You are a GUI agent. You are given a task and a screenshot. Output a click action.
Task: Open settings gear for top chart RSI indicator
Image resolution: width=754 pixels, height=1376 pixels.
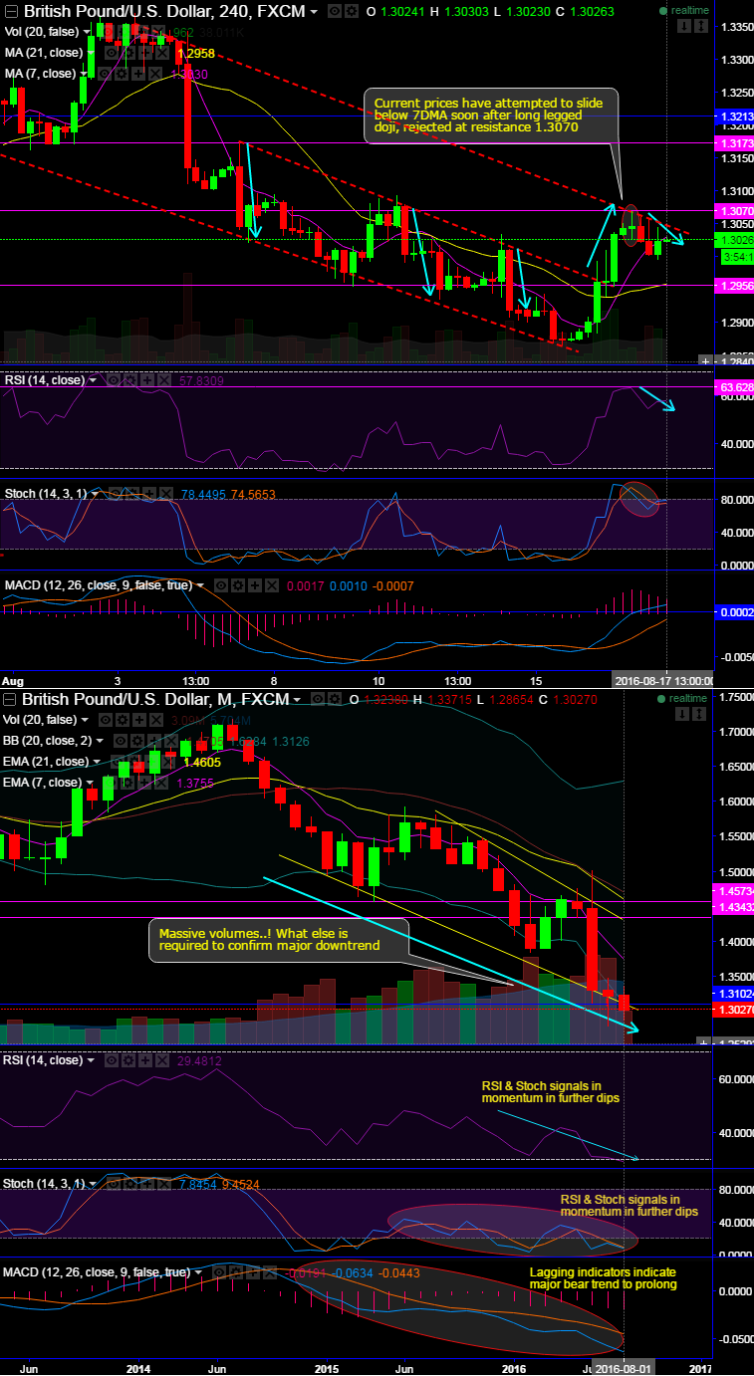click(x=130, y=379)
